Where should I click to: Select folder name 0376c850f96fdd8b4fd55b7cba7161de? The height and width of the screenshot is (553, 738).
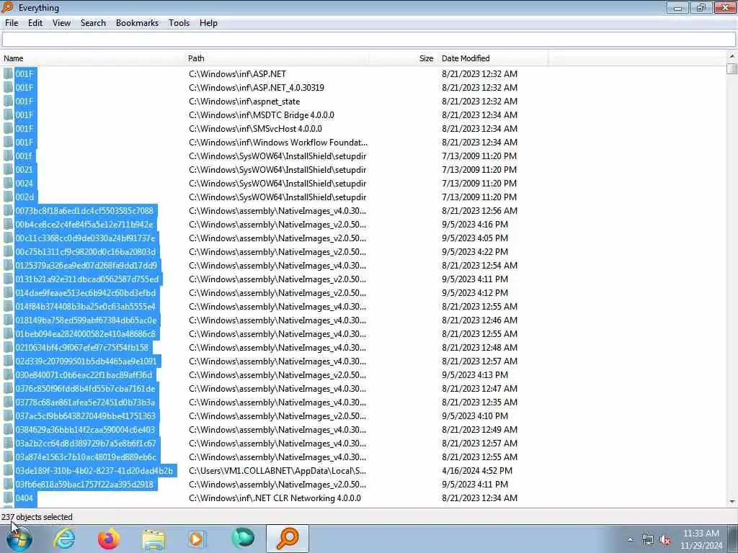[x=85, y=388]
